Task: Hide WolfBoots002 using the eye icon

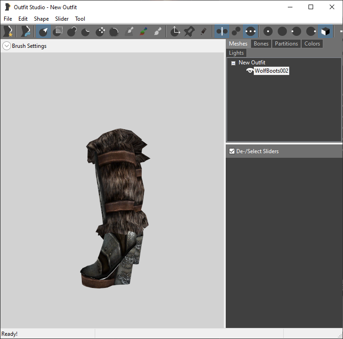Action: [250, 71]
